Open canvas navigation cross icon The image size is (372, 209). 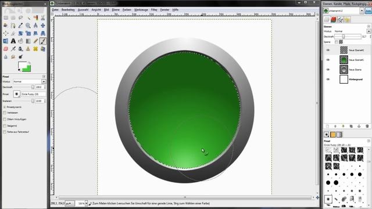point(317,197)
